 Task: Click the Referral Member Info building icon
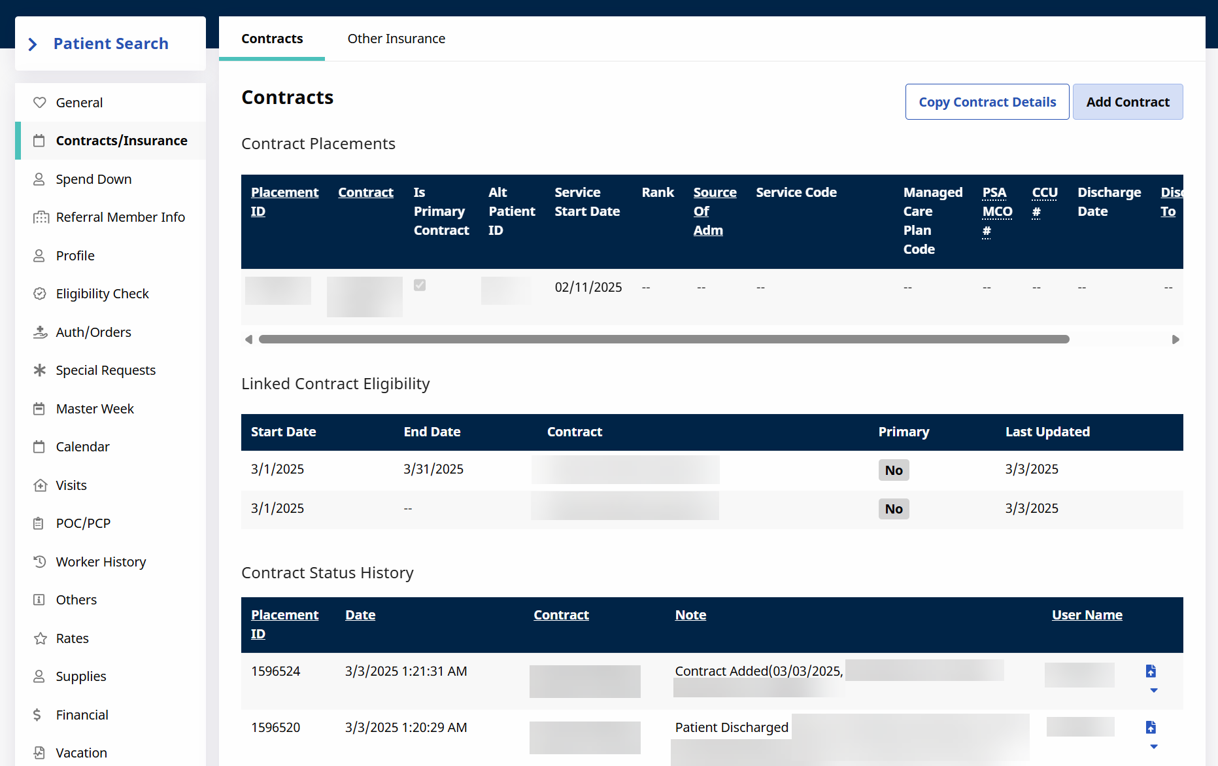coord(41,217)
